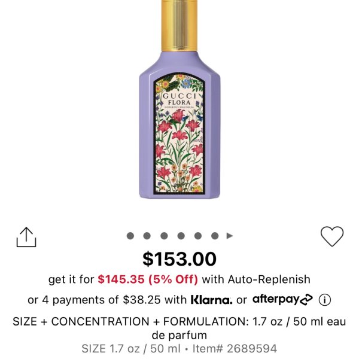
Task: Go to the sixth carousel dot
Action: pyautogui.click(x=215, y=236)
